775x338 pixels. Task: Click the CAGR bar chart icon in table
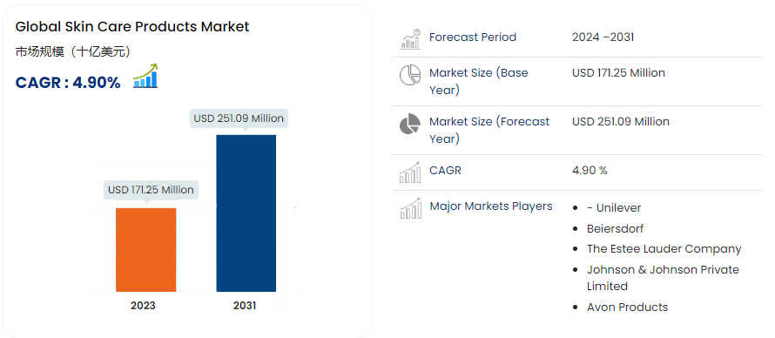pyautogui.click(x=410, y=172)
